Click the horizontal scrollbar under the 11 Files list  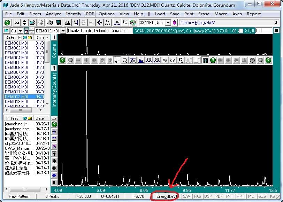pyautogui.click(x=27, y=189)
